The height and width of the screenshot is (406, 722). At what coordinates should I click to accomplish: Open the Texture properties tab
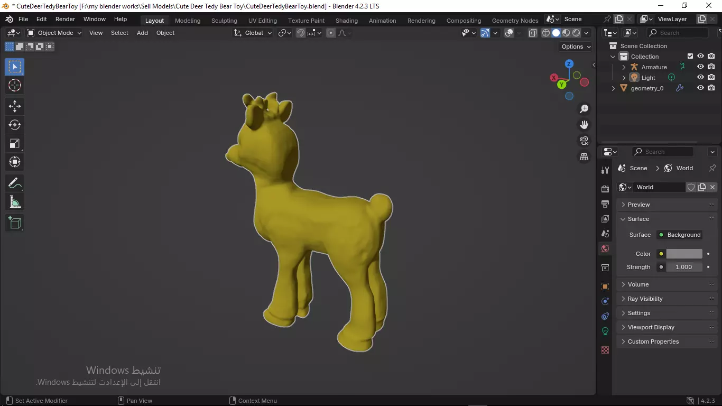(x=605, y=350)
